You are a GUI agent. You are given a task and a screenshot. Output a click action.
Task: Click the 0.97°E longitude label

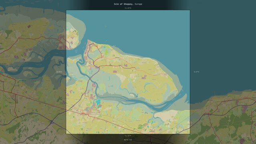[x=196, y=72]
